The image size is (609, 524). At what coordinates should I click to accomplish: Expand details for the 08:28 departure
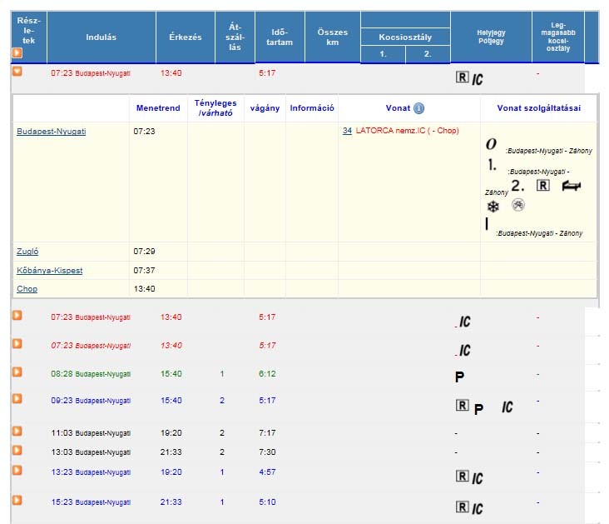[17, 372]
